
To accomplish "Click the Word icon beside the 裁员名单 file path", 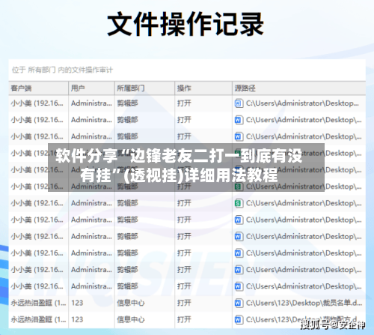I will click(238, 303).
